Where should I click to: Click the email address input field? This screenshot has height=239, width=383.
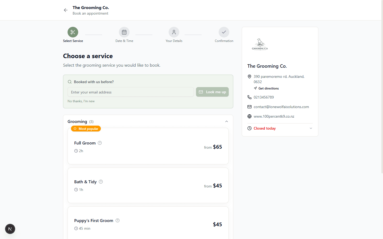130,92
